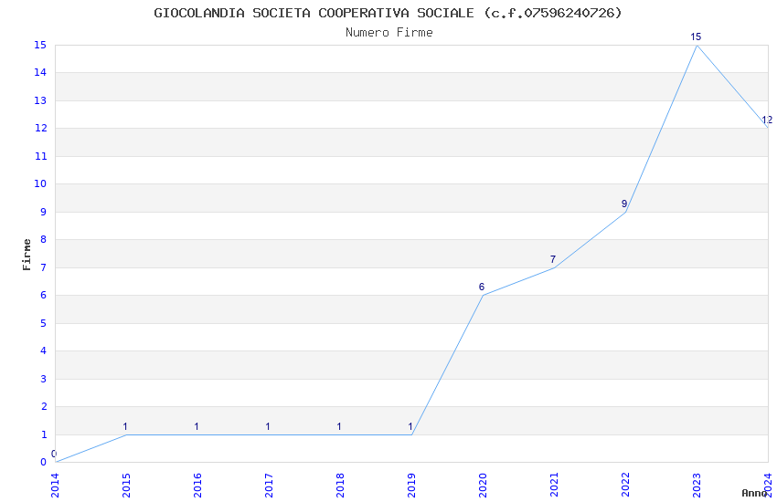Click y-axis tick value 3
Viewport: 777px width, 502px height.
click(44, 379)
